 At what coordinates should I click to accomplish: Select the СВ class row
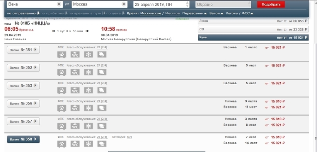tap(253, 29)
